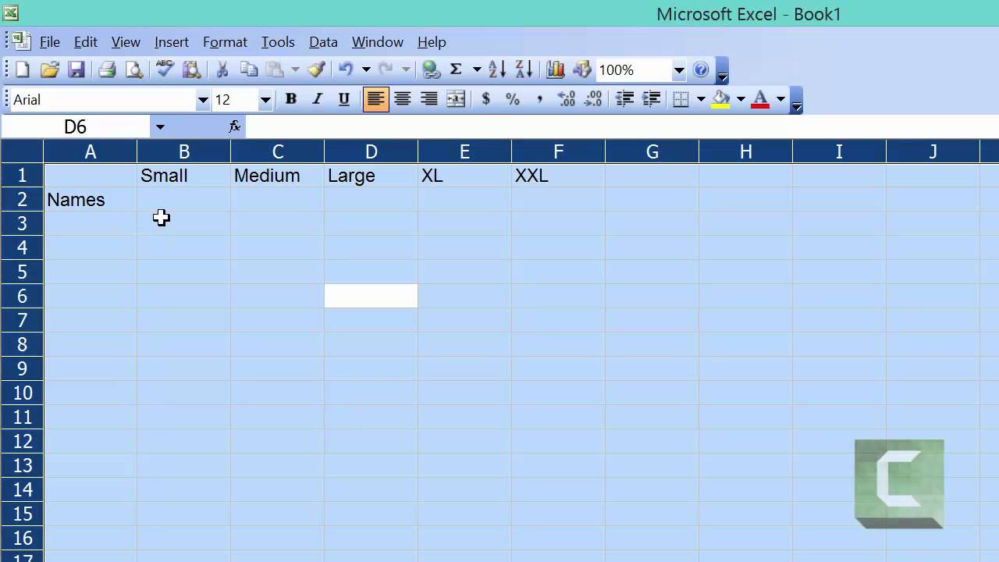Launch the Chart Wizard icon
The width and height of the screenshot is (999, 562).
point(555,70)
